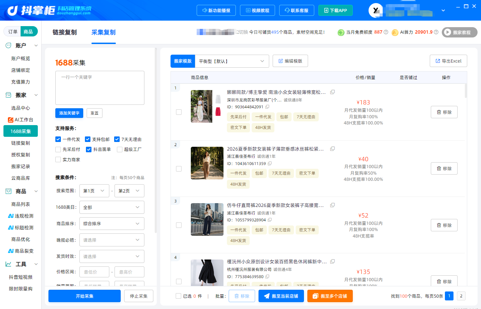Click 新功能播报 in top bar
The width and height of the screenshot is (481, 309).
(x=216, y=10)
